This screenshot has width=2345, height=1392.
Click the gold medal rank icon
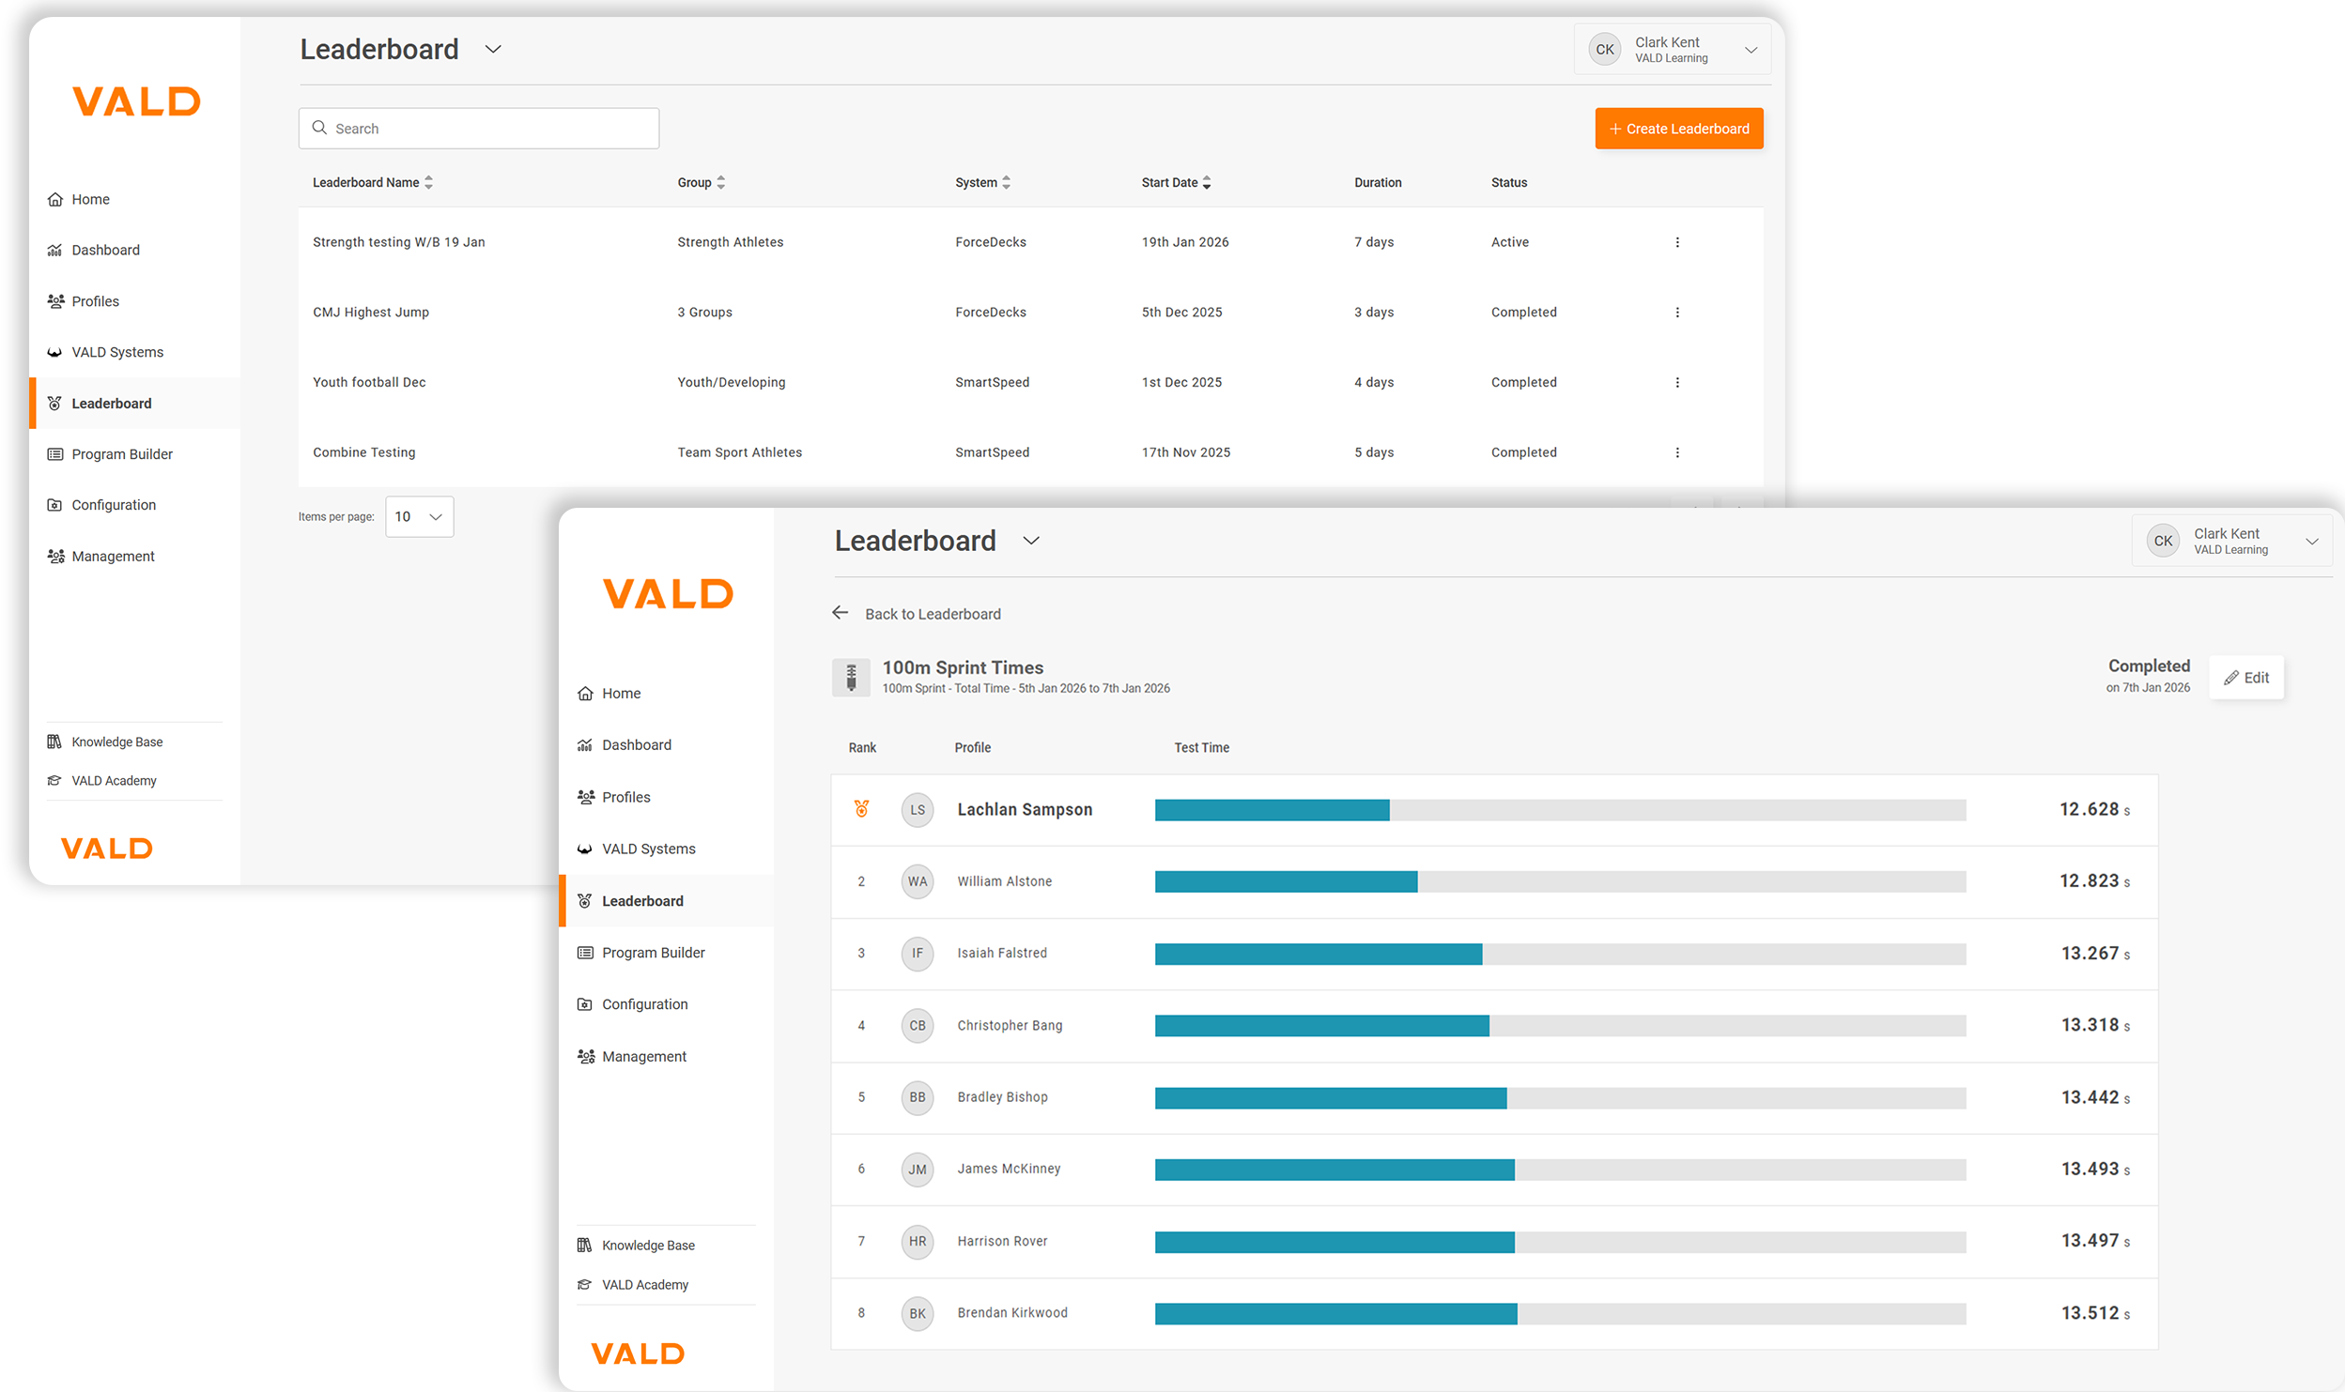tap(861, 809)
